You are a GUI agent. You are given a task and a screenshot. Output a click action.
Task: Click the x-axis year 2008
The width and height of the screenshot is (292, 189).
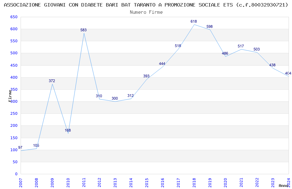click(x=36, y=183)
